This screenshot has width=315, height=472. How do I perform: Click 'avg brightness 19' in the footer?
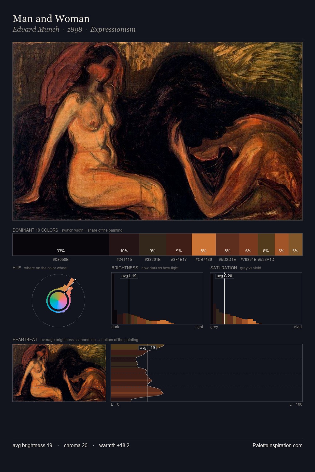tap(32, 446)
